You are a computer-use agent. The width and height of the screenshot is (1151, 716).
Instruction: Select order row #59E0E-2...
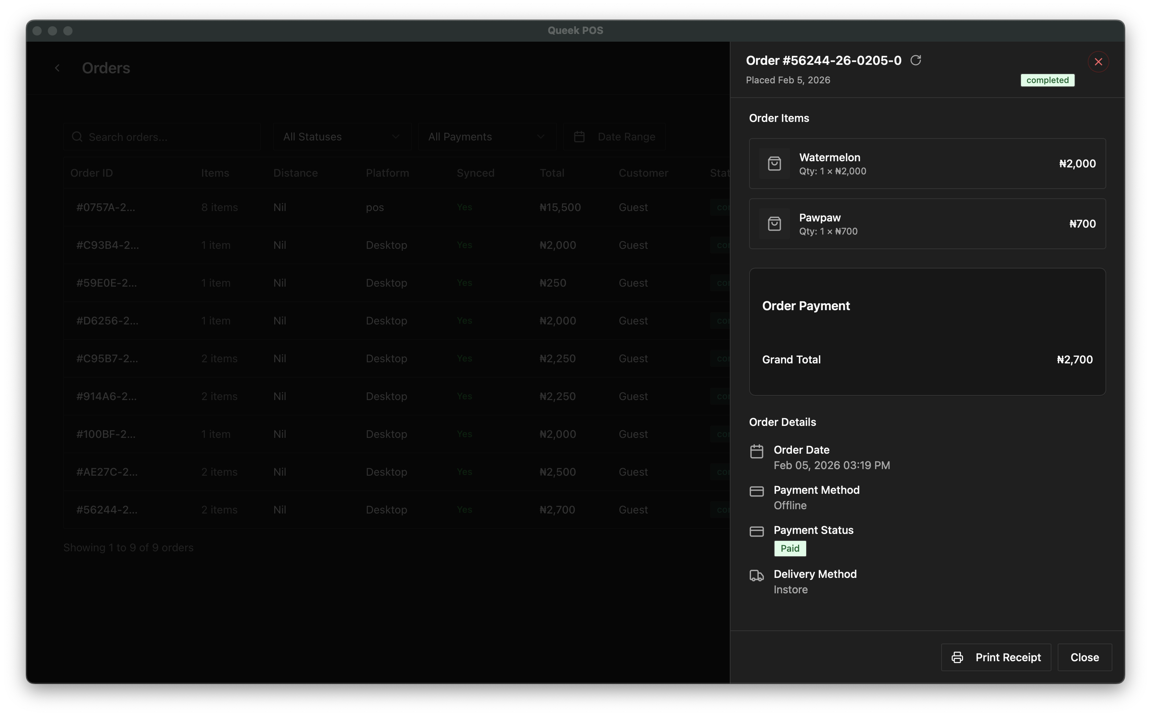point(397,283)
